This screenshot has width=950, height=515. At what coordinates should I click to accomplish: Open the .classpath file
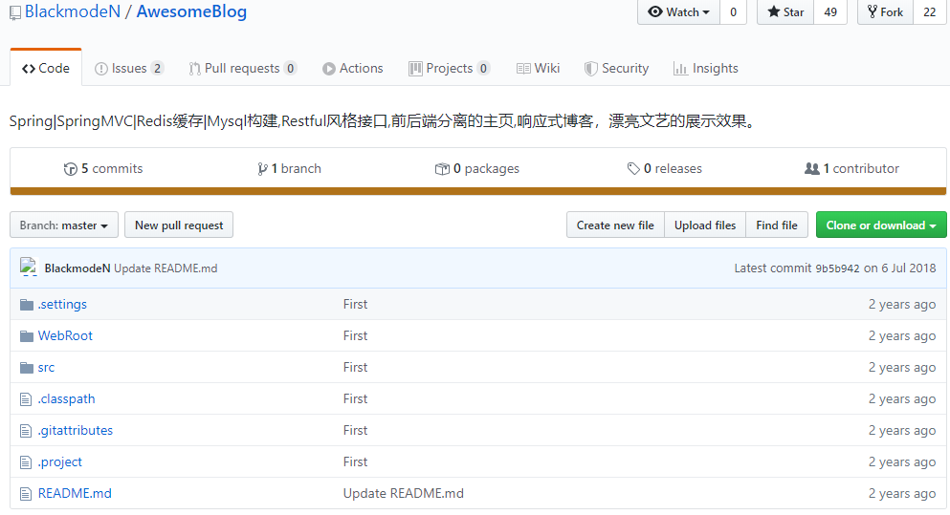coord(67,399)
